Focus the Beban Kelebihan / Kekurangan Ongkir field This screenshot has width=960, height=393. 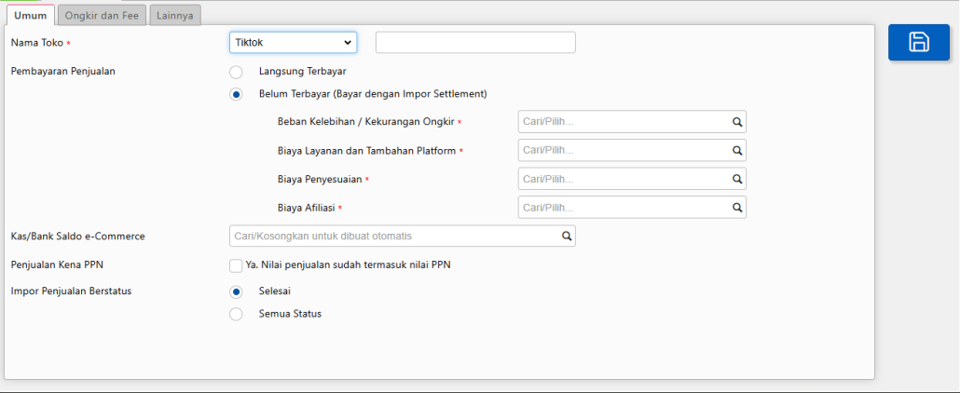coord(623,122)
